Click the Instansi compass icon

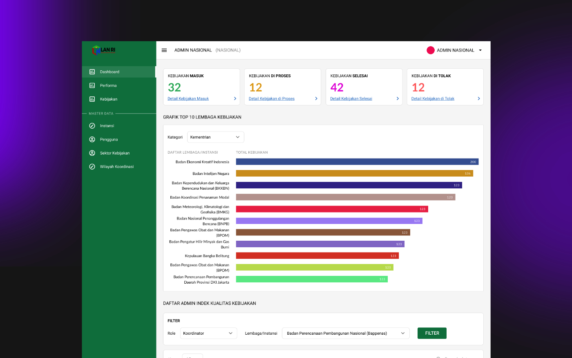pyautogui.click(x=92, y=126)
